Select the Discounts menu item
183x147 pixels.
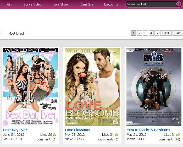(x=111, y=4)
